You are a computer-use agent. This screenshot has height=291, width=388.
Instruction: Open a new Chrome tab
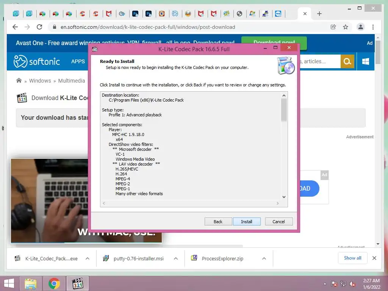(319, 14)
